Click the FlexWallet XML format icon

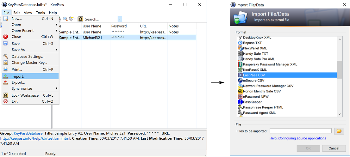click(240, 48)
